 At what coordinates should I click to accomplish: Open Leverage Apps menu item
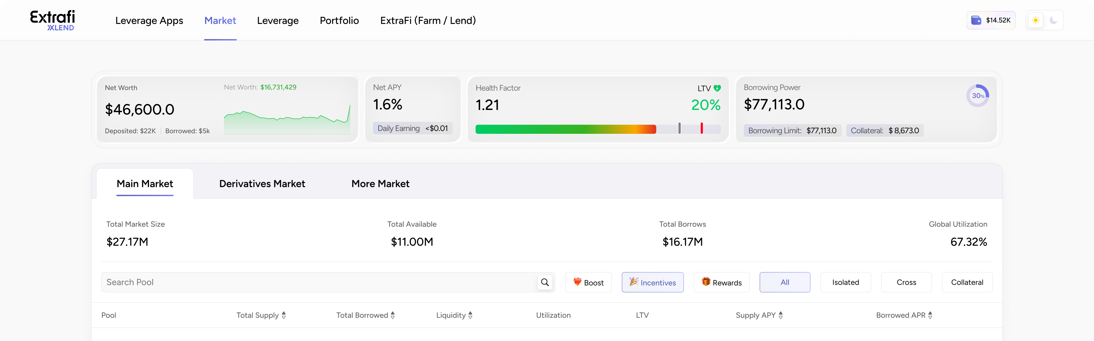[x=149, y=20]
